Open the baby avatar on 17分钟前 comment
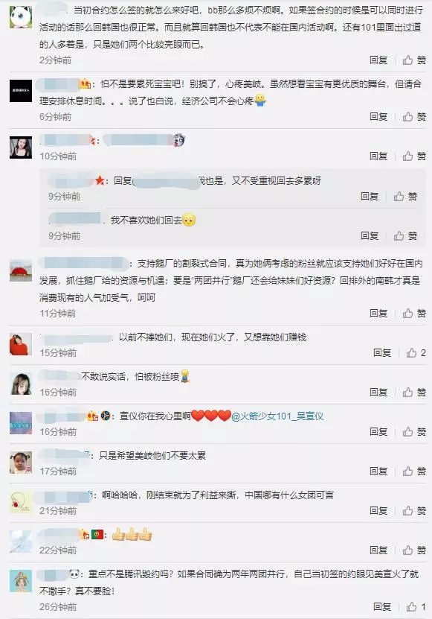The image size is (432, 619). pyautogui.click(x=21, y=463)
